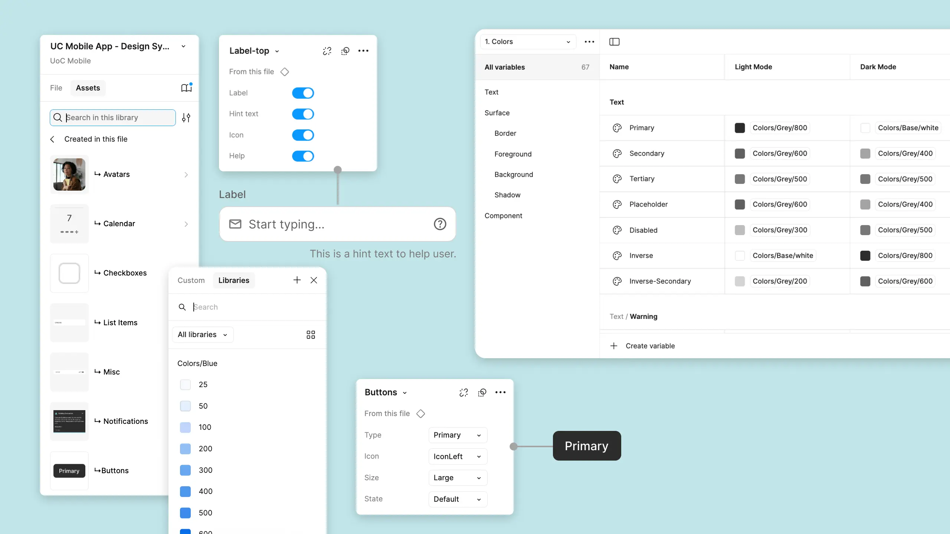
Task: Click the library book icon in Assets panel
Action: coord(186,88)
